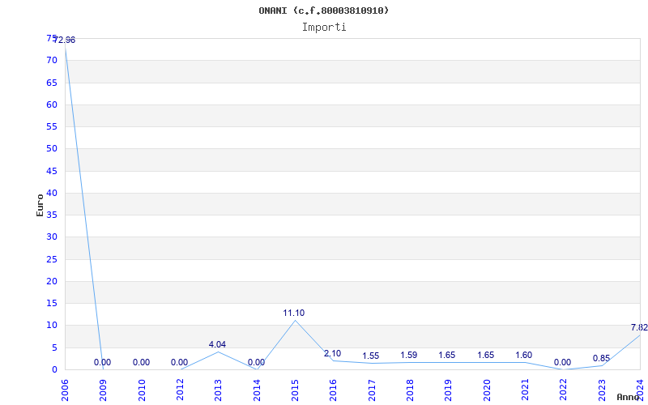Click the 1.59 data label
This screenshot has height=405, width=648.
[409, 355]
